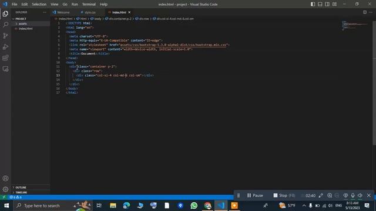
Task: Open the Remote Explorer view
Action: coord(5,69)
